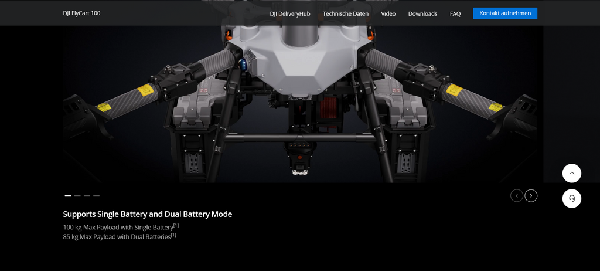Viewport: 600px width, 271px height.
Task: Go to Technische Daten section
Action: pos(346,13)
